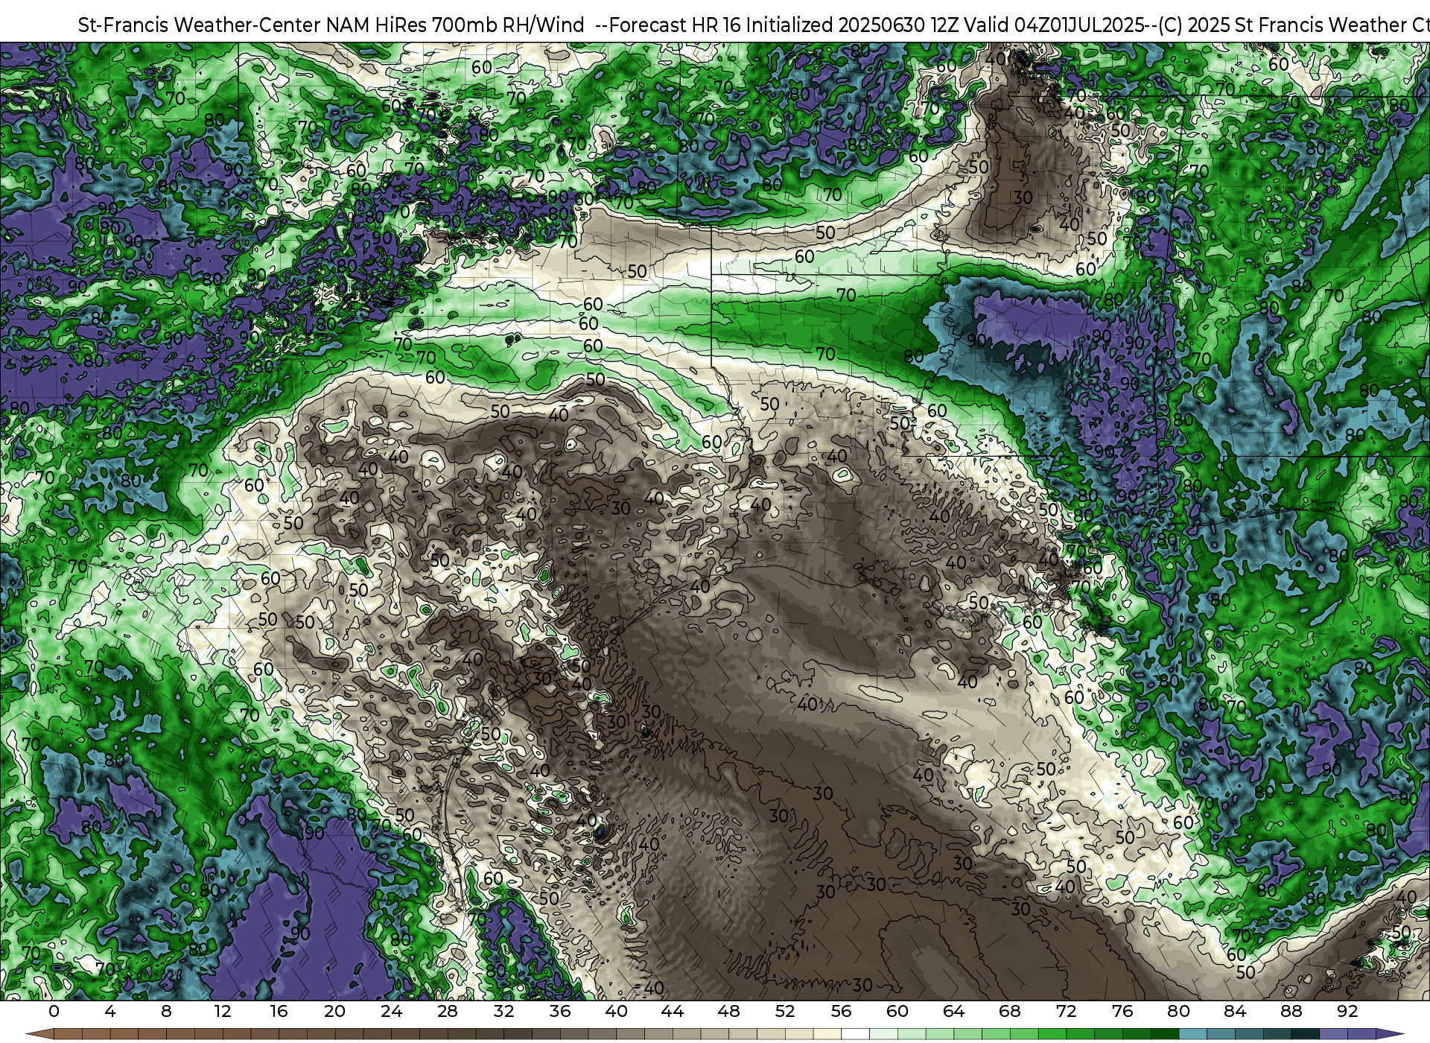
Task: Click the color bar tick label '16'
Action: click(279, 1012)
